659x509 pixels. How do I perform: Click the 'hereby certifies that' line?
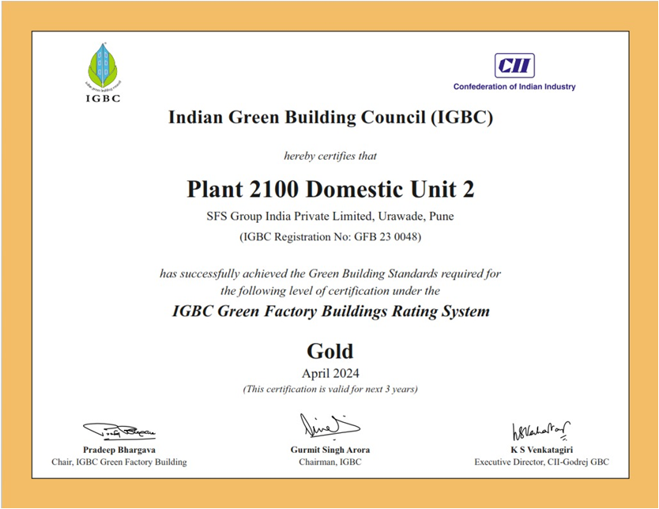tap(330, 156)
